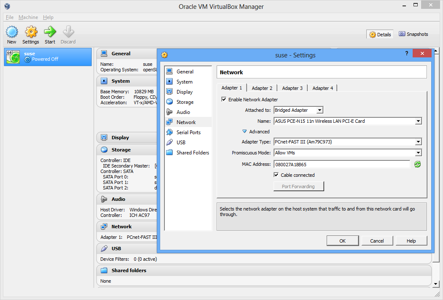Open the Machine menu
The image size is (443, 300).
pos(28,17)
